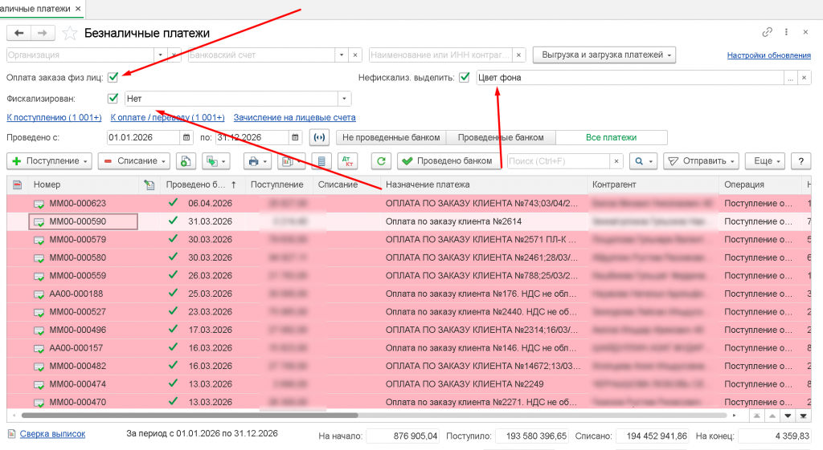Uncheck Оплата заказа физ лиц checkbox
The width and height of the screenshot is (823, 450).
coord(113,78)
